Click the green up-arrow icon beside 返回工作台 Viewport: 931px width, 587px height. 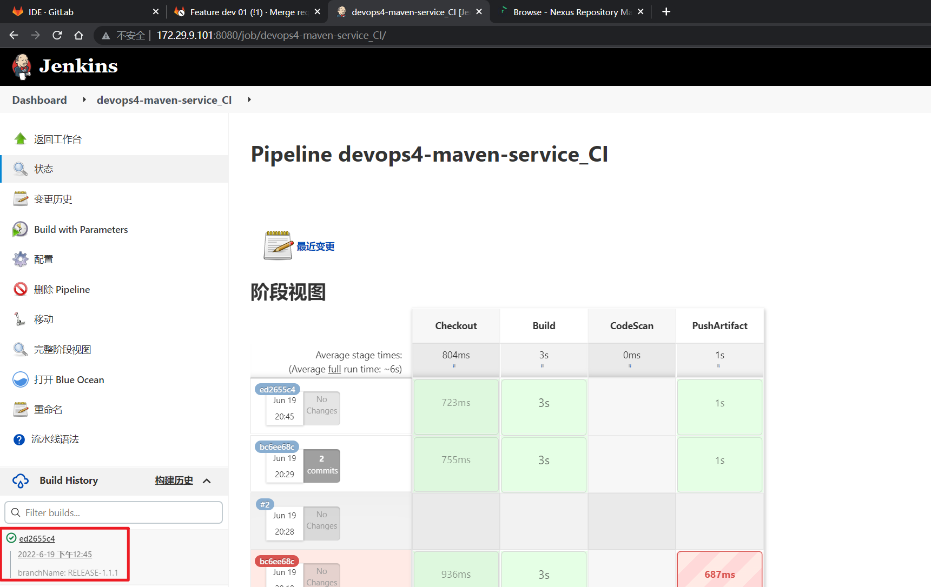tap(21, 139)
